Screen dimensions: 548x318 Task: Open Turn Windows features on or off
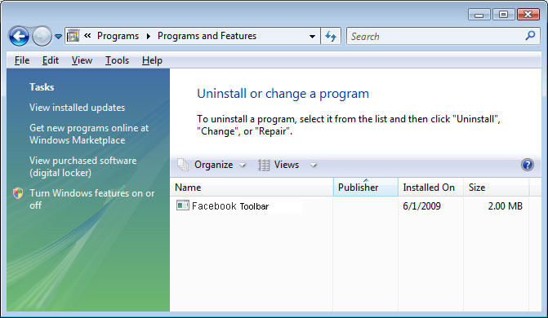click(92, 199)
